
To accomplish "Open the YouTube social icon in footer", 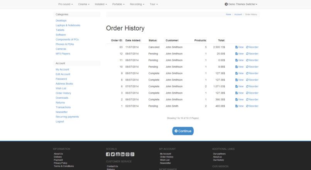I will click(x=118, y=154).
